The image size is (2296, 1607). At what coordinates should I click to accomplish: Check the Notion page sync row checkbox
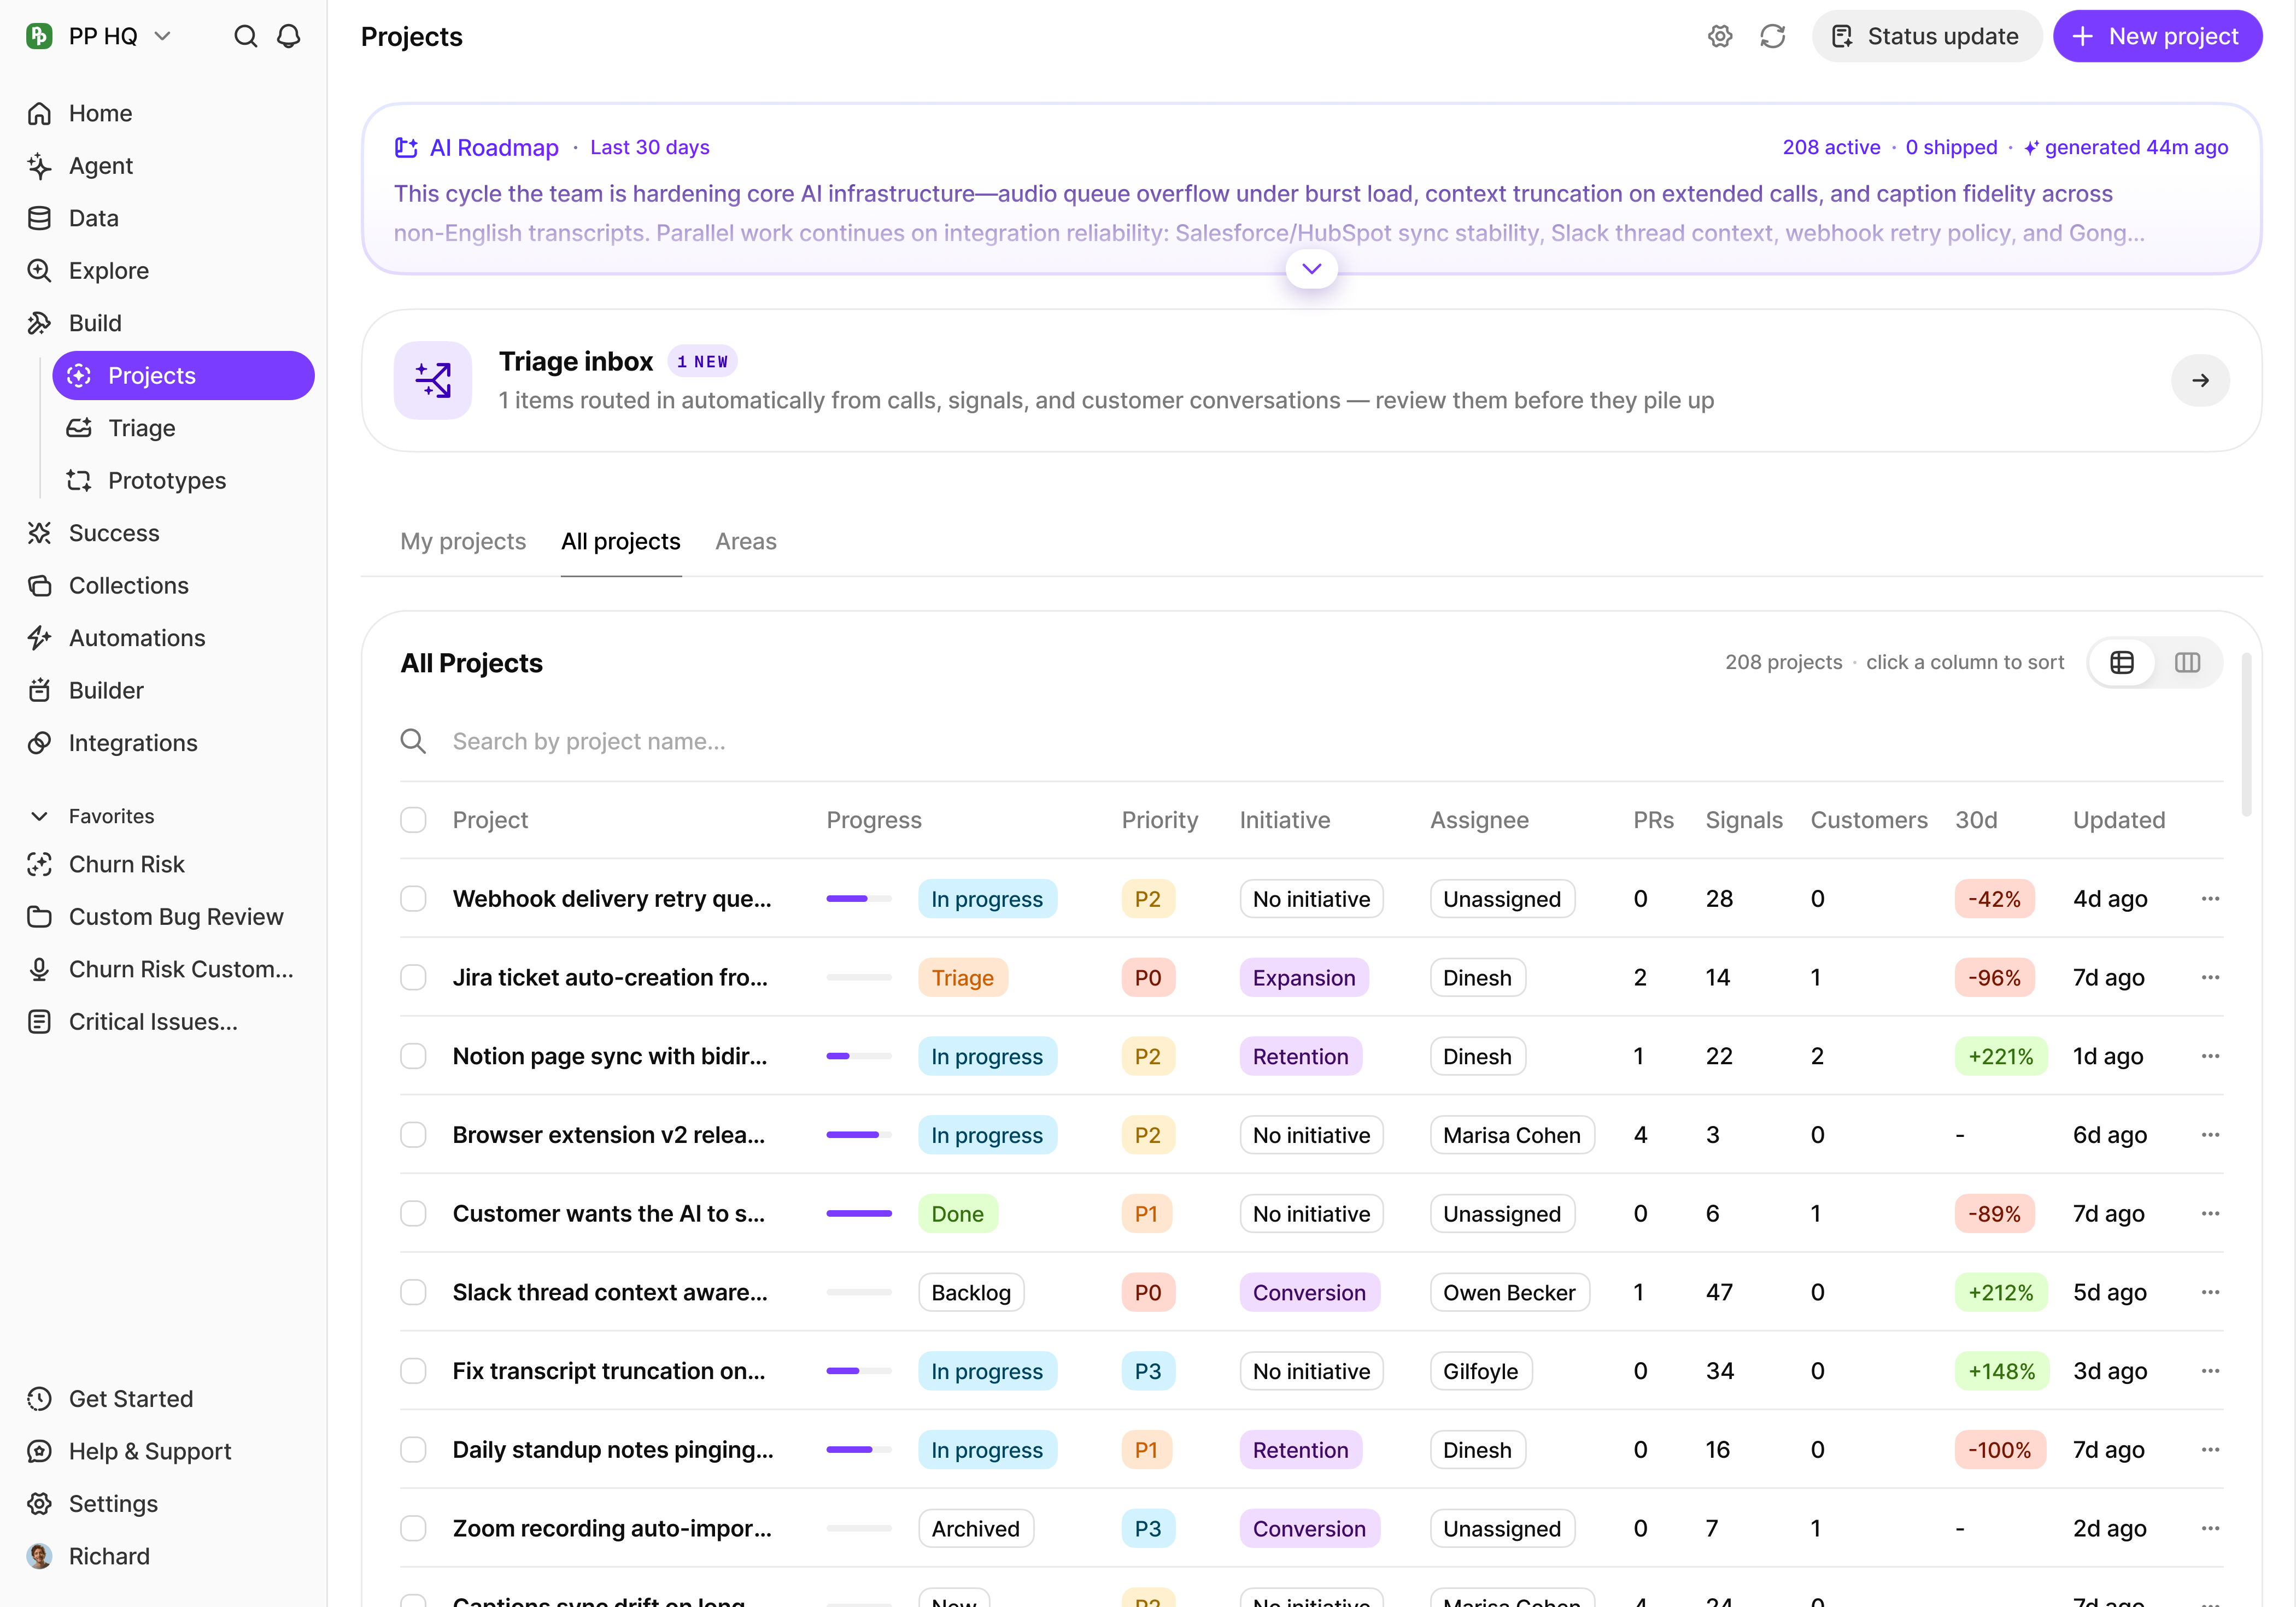[413, 1056]
